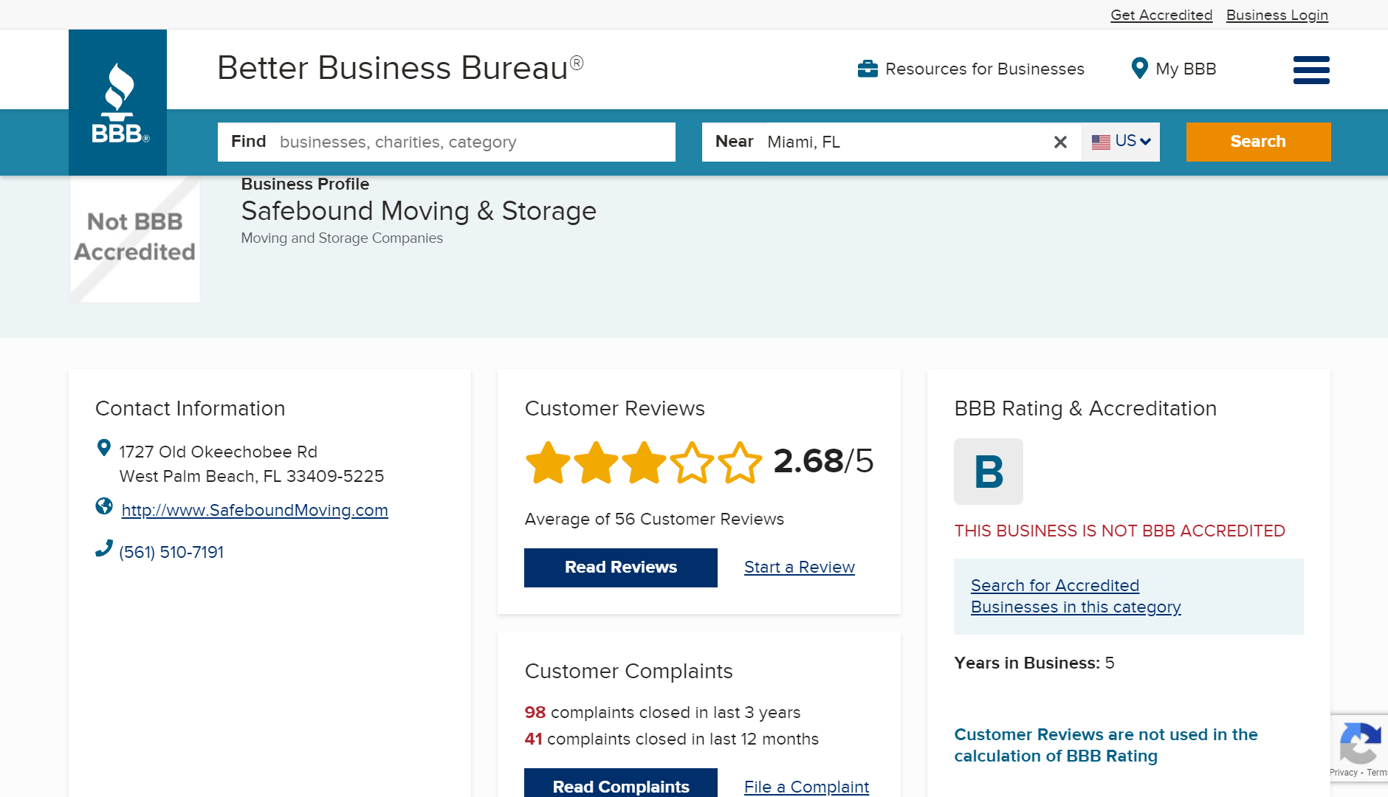Click File a Complaint link
The height and width of the screenshot is (797, 1388).
point(806,787)
